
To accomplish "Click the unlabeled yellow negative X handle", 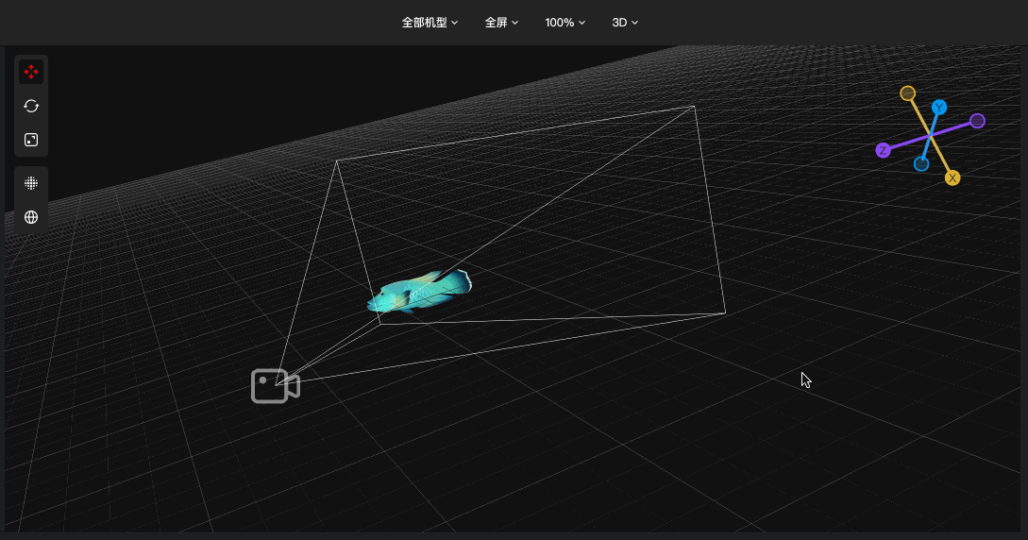I will click(907, 93).
